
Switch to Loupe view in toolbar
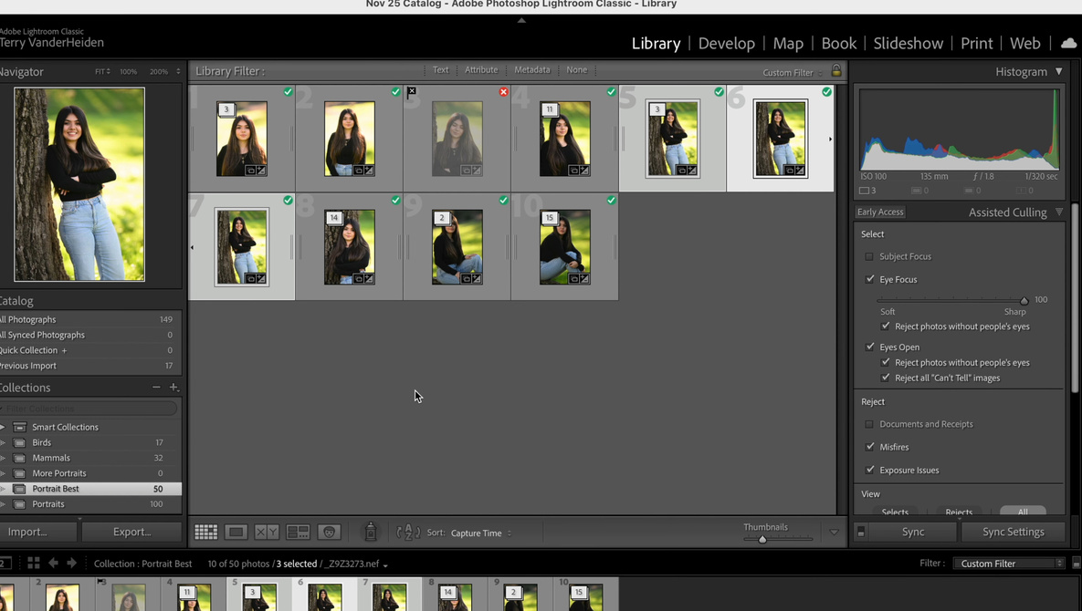pos(236,533)
